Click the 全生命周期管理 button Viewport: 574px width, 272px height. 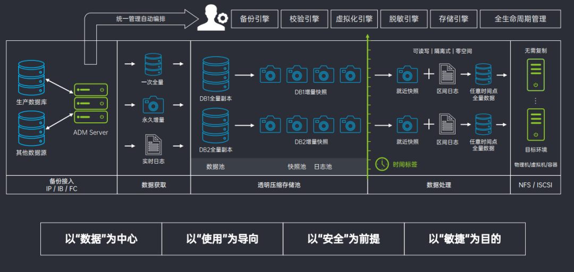[x=520, y=19]
